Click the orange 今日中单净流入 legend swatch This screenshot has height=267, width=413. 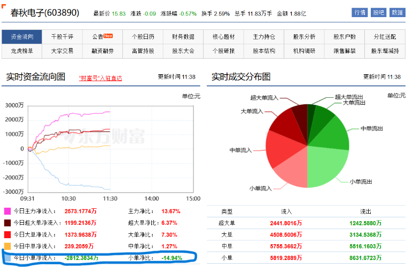point(7,246)
